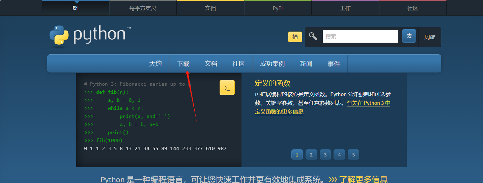Image resolution: width=483 pixels, height=183 pixels.
Task: Click the code line fib(1000)
Action: point(104,140)
